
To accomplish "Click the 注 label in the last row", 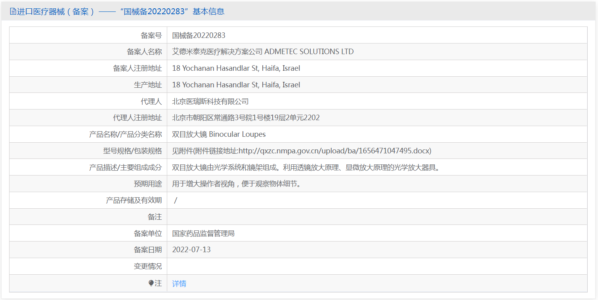I will (x=158, y=283).
